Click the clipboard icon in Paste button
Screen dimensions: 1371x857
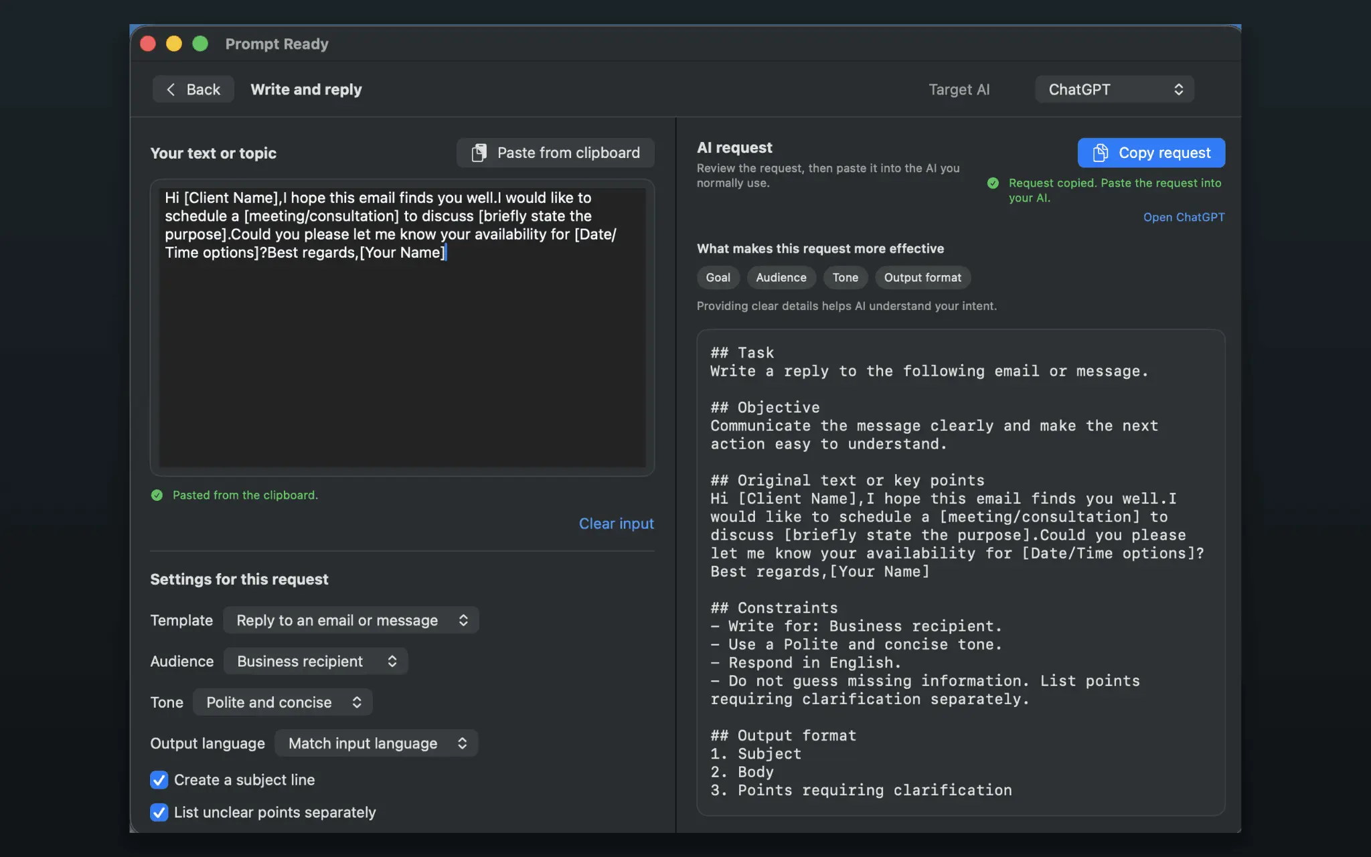point(479,153)
